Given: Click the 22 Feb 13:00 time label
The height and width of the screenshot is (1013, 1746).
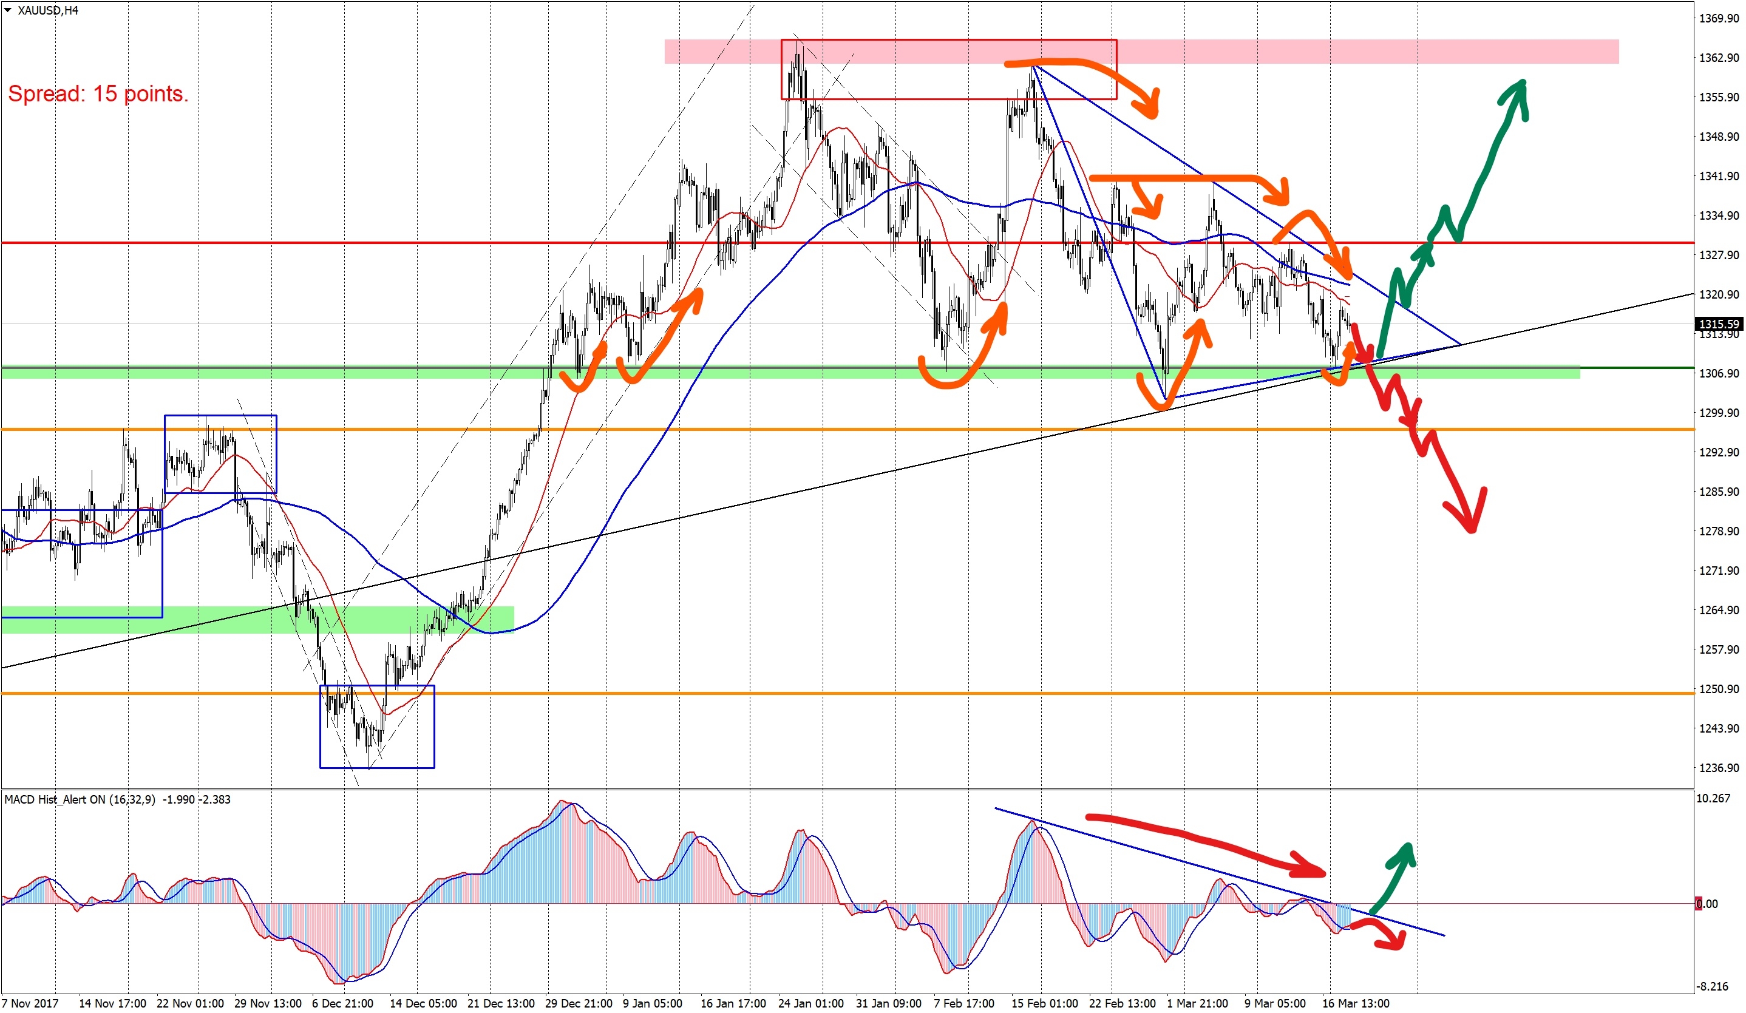Looking at the screenshot, I should pos(1122,1004).
